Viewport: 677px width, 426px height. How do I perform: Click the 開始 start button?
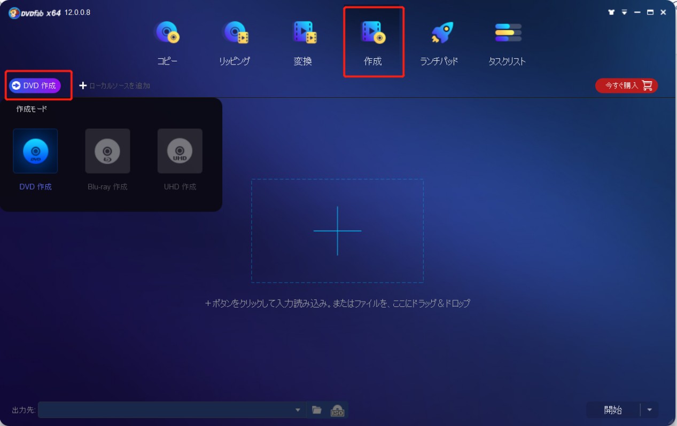[613, 410]
